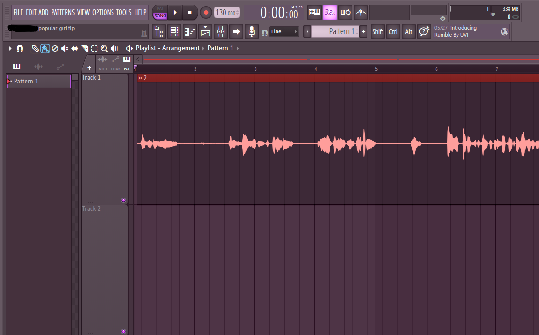
Task: Open the Channel rack
Action: tap(174, 31)
